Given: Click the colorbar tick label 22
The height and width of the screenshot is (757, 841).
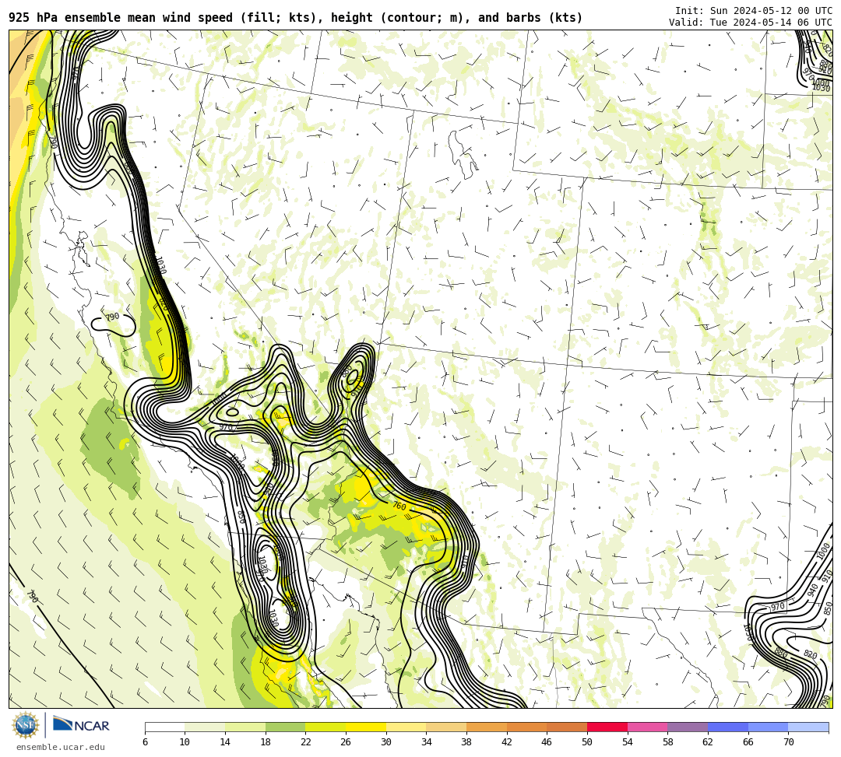Looking at the screenshot, I should (305, 742).
